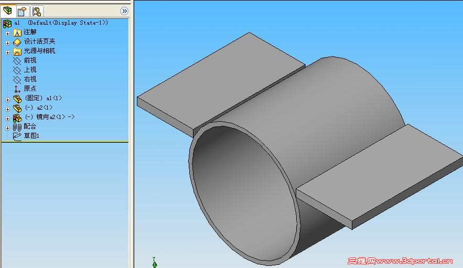Select the 前视 plane label
463x268 pixels.
click(x=30, y=60)
